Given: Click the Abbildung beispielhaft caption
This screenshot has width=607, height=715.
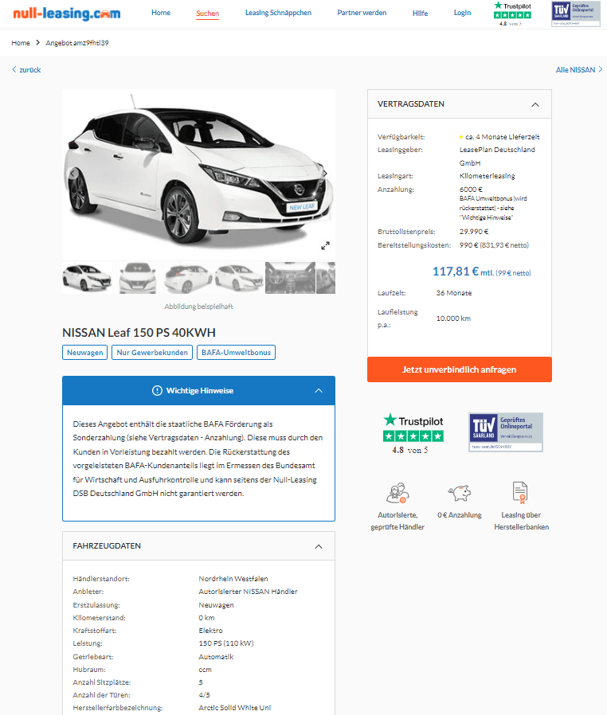Looking at the screenshot, I should click(x=198, y=307).
